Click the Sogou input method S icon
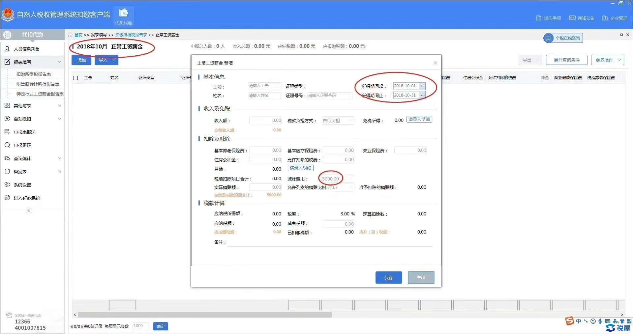Image resolution: width=633 pixels, height=334 pixels. click(x=570, y=321)
